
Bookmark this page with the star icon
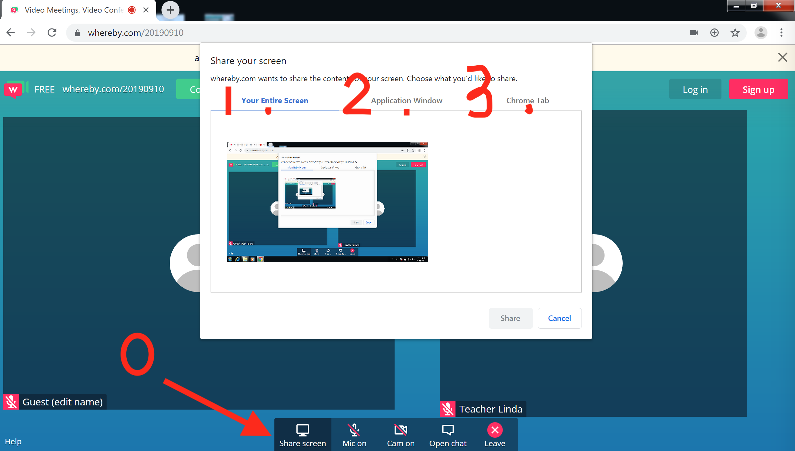pyautogui.click(x=735, y=33)
